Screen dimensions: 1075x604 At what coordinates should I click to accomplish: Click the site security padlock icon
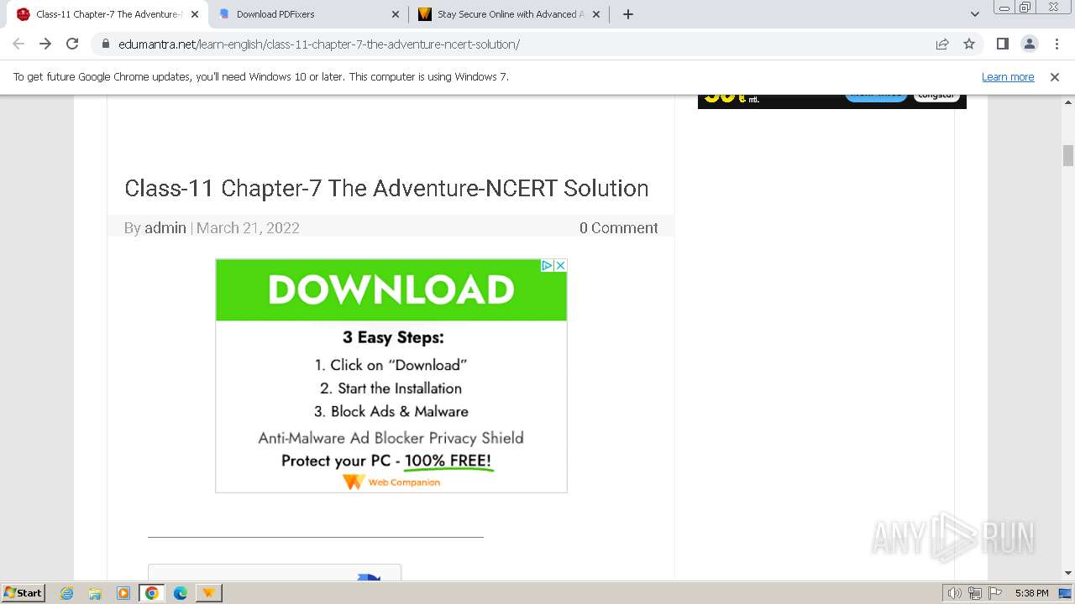pyautogui.click(x=106, y=44)
